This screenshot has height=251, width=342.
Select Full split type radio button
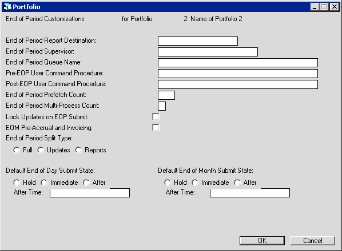pyautogui.click(x=17, y=150)
